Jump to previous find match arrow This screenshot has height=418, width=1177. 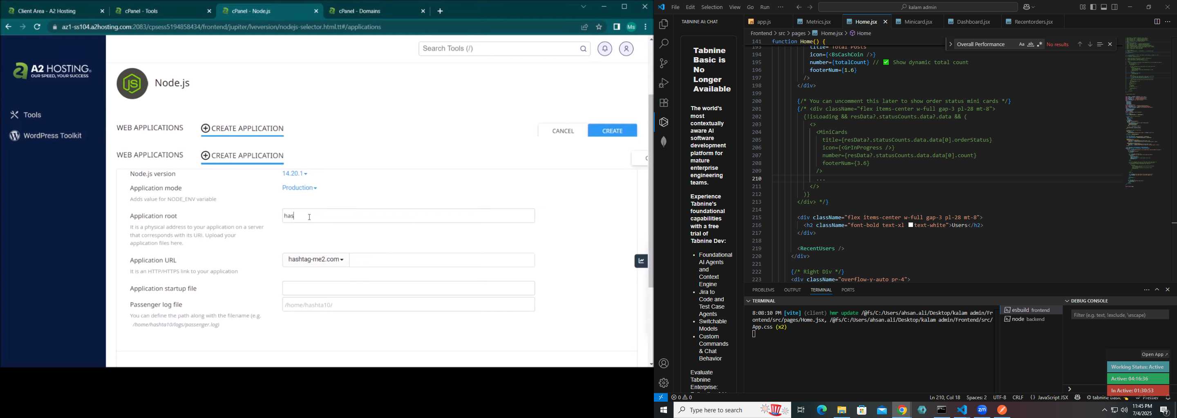(1080, 44)
